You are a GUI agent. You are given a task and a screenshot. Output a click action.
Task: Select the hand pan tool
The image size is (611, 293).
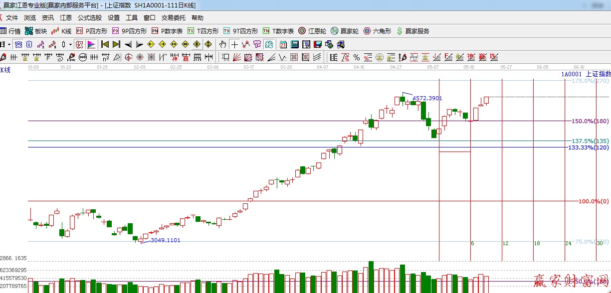223,44
